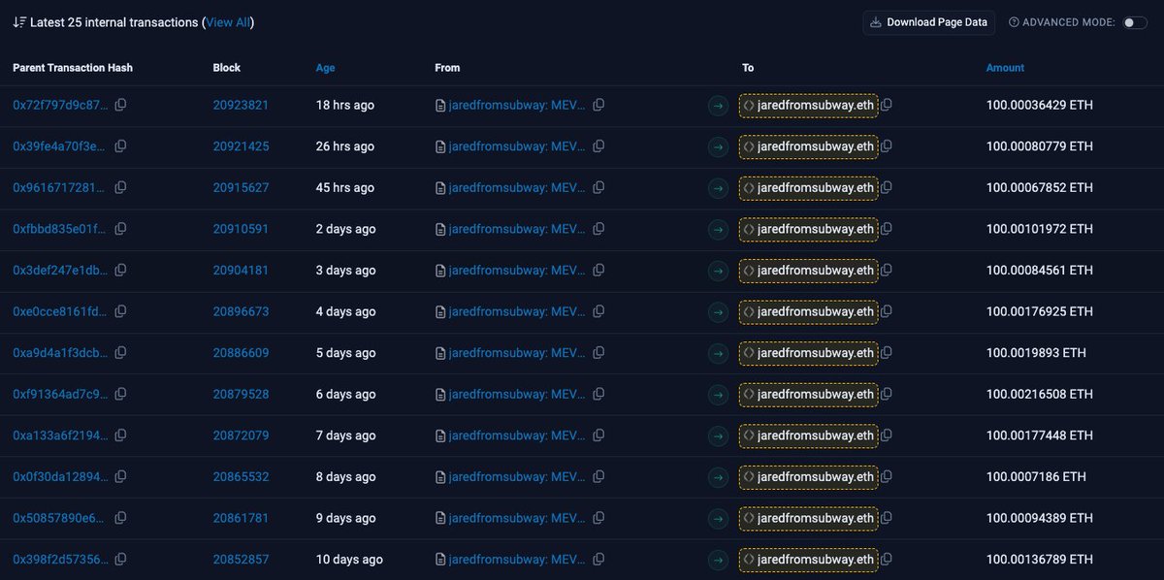Image resolution: width=1164 pixels, height=580 pixels.
Task: Open transaction 0x398f2d57356
Action: [61, 560]
